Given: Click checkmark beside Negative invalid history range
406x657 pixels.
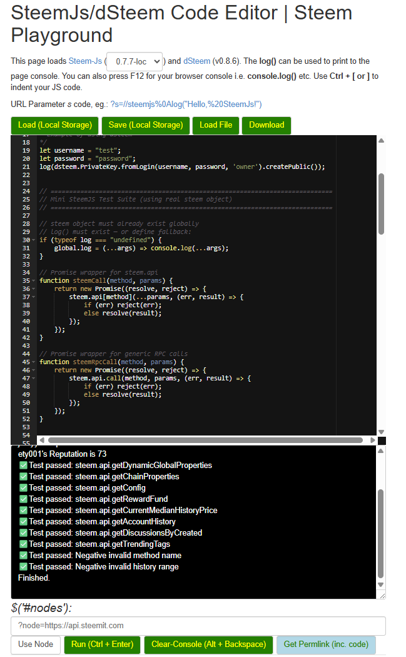Looking at the screenshot, I should tap(24, 568).
